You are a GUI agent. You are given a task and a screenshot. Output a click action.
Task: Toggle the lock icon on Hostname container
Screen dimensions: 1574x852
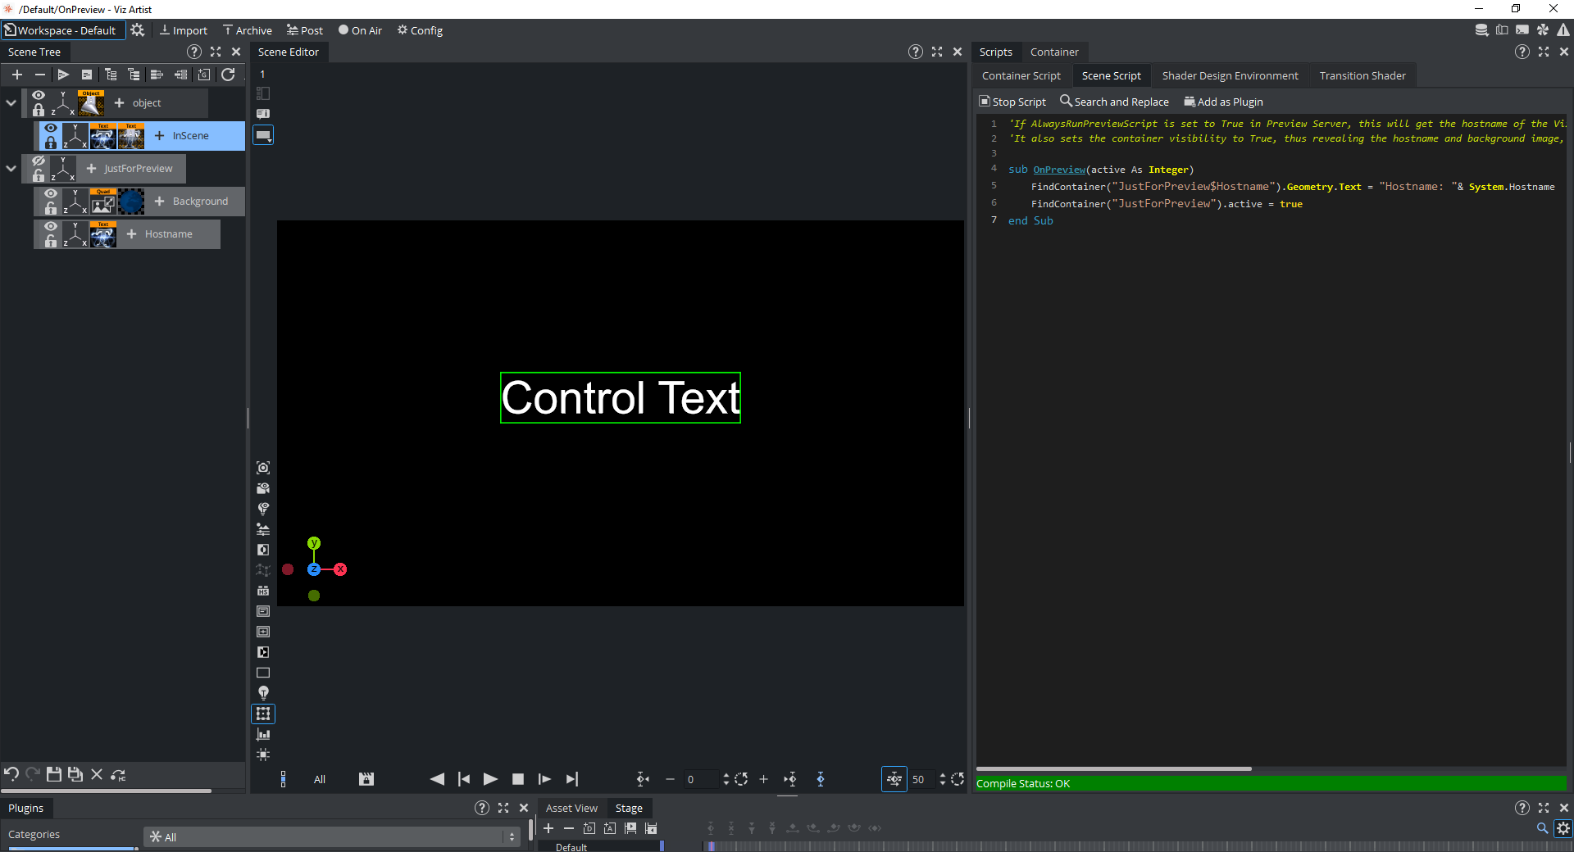click(51, 241)
